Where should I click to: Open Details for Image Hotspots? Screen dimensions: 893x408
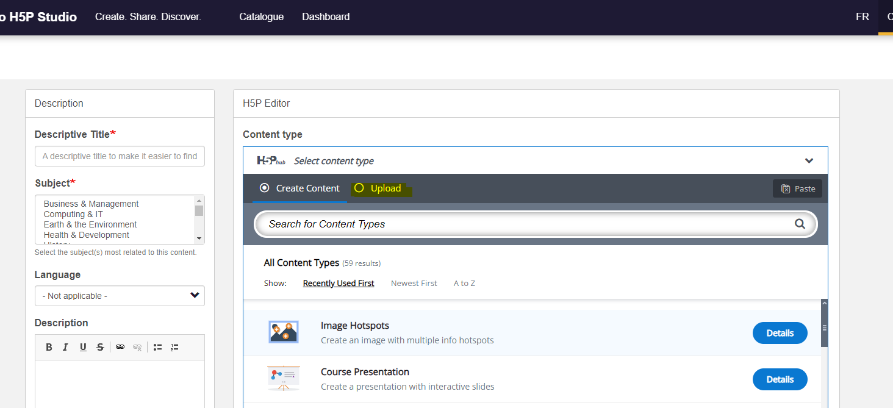point(780,332)
